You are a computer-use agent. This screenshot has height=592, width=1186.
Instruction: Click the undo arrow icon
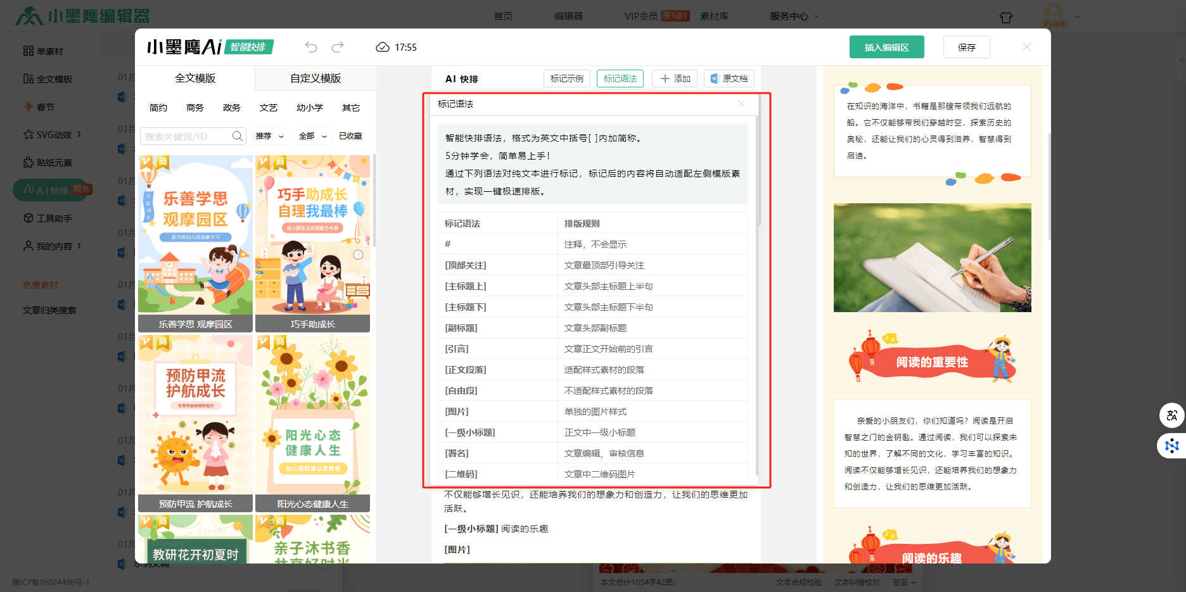[310, 47]
